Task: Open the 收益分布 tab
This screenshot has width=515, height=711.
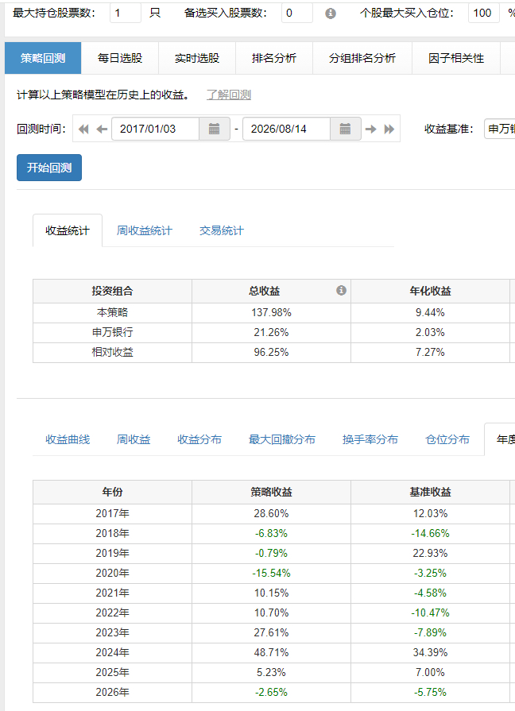Action: (x=199, y=439)
